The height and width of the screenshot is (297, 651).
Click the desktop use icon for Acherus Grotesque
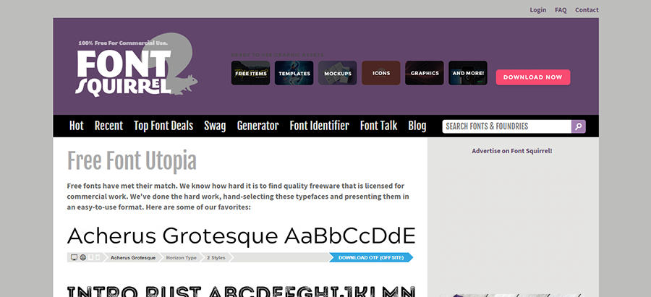pos(74,257)
